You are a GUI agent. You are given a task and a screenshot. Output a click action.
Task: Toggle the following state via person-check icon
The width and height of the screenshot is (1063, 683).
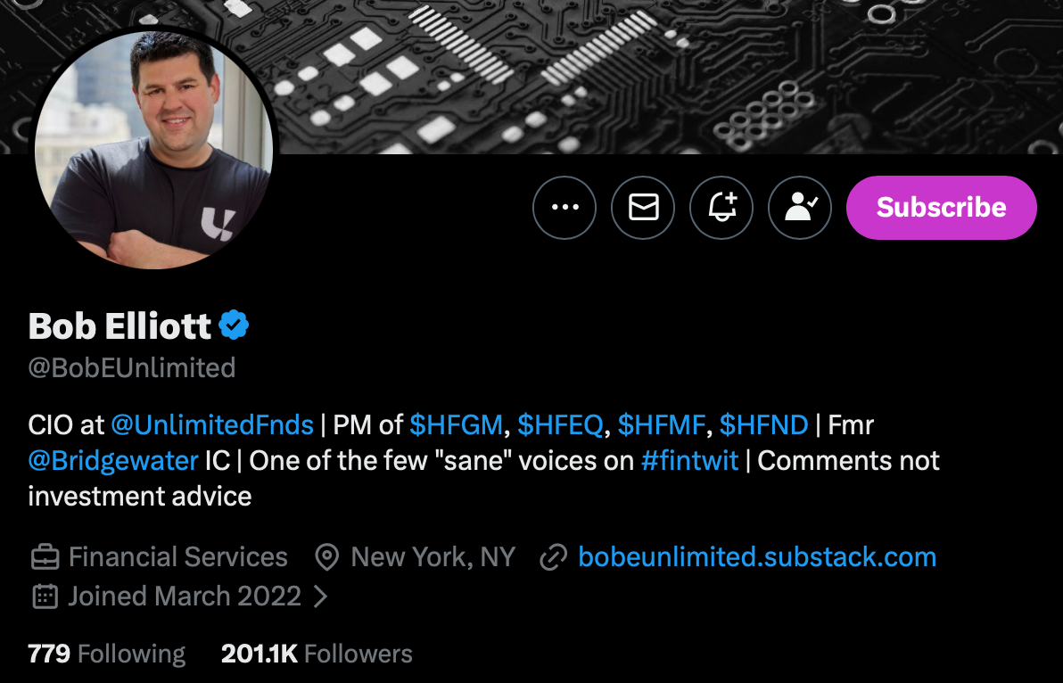point(799,207)
